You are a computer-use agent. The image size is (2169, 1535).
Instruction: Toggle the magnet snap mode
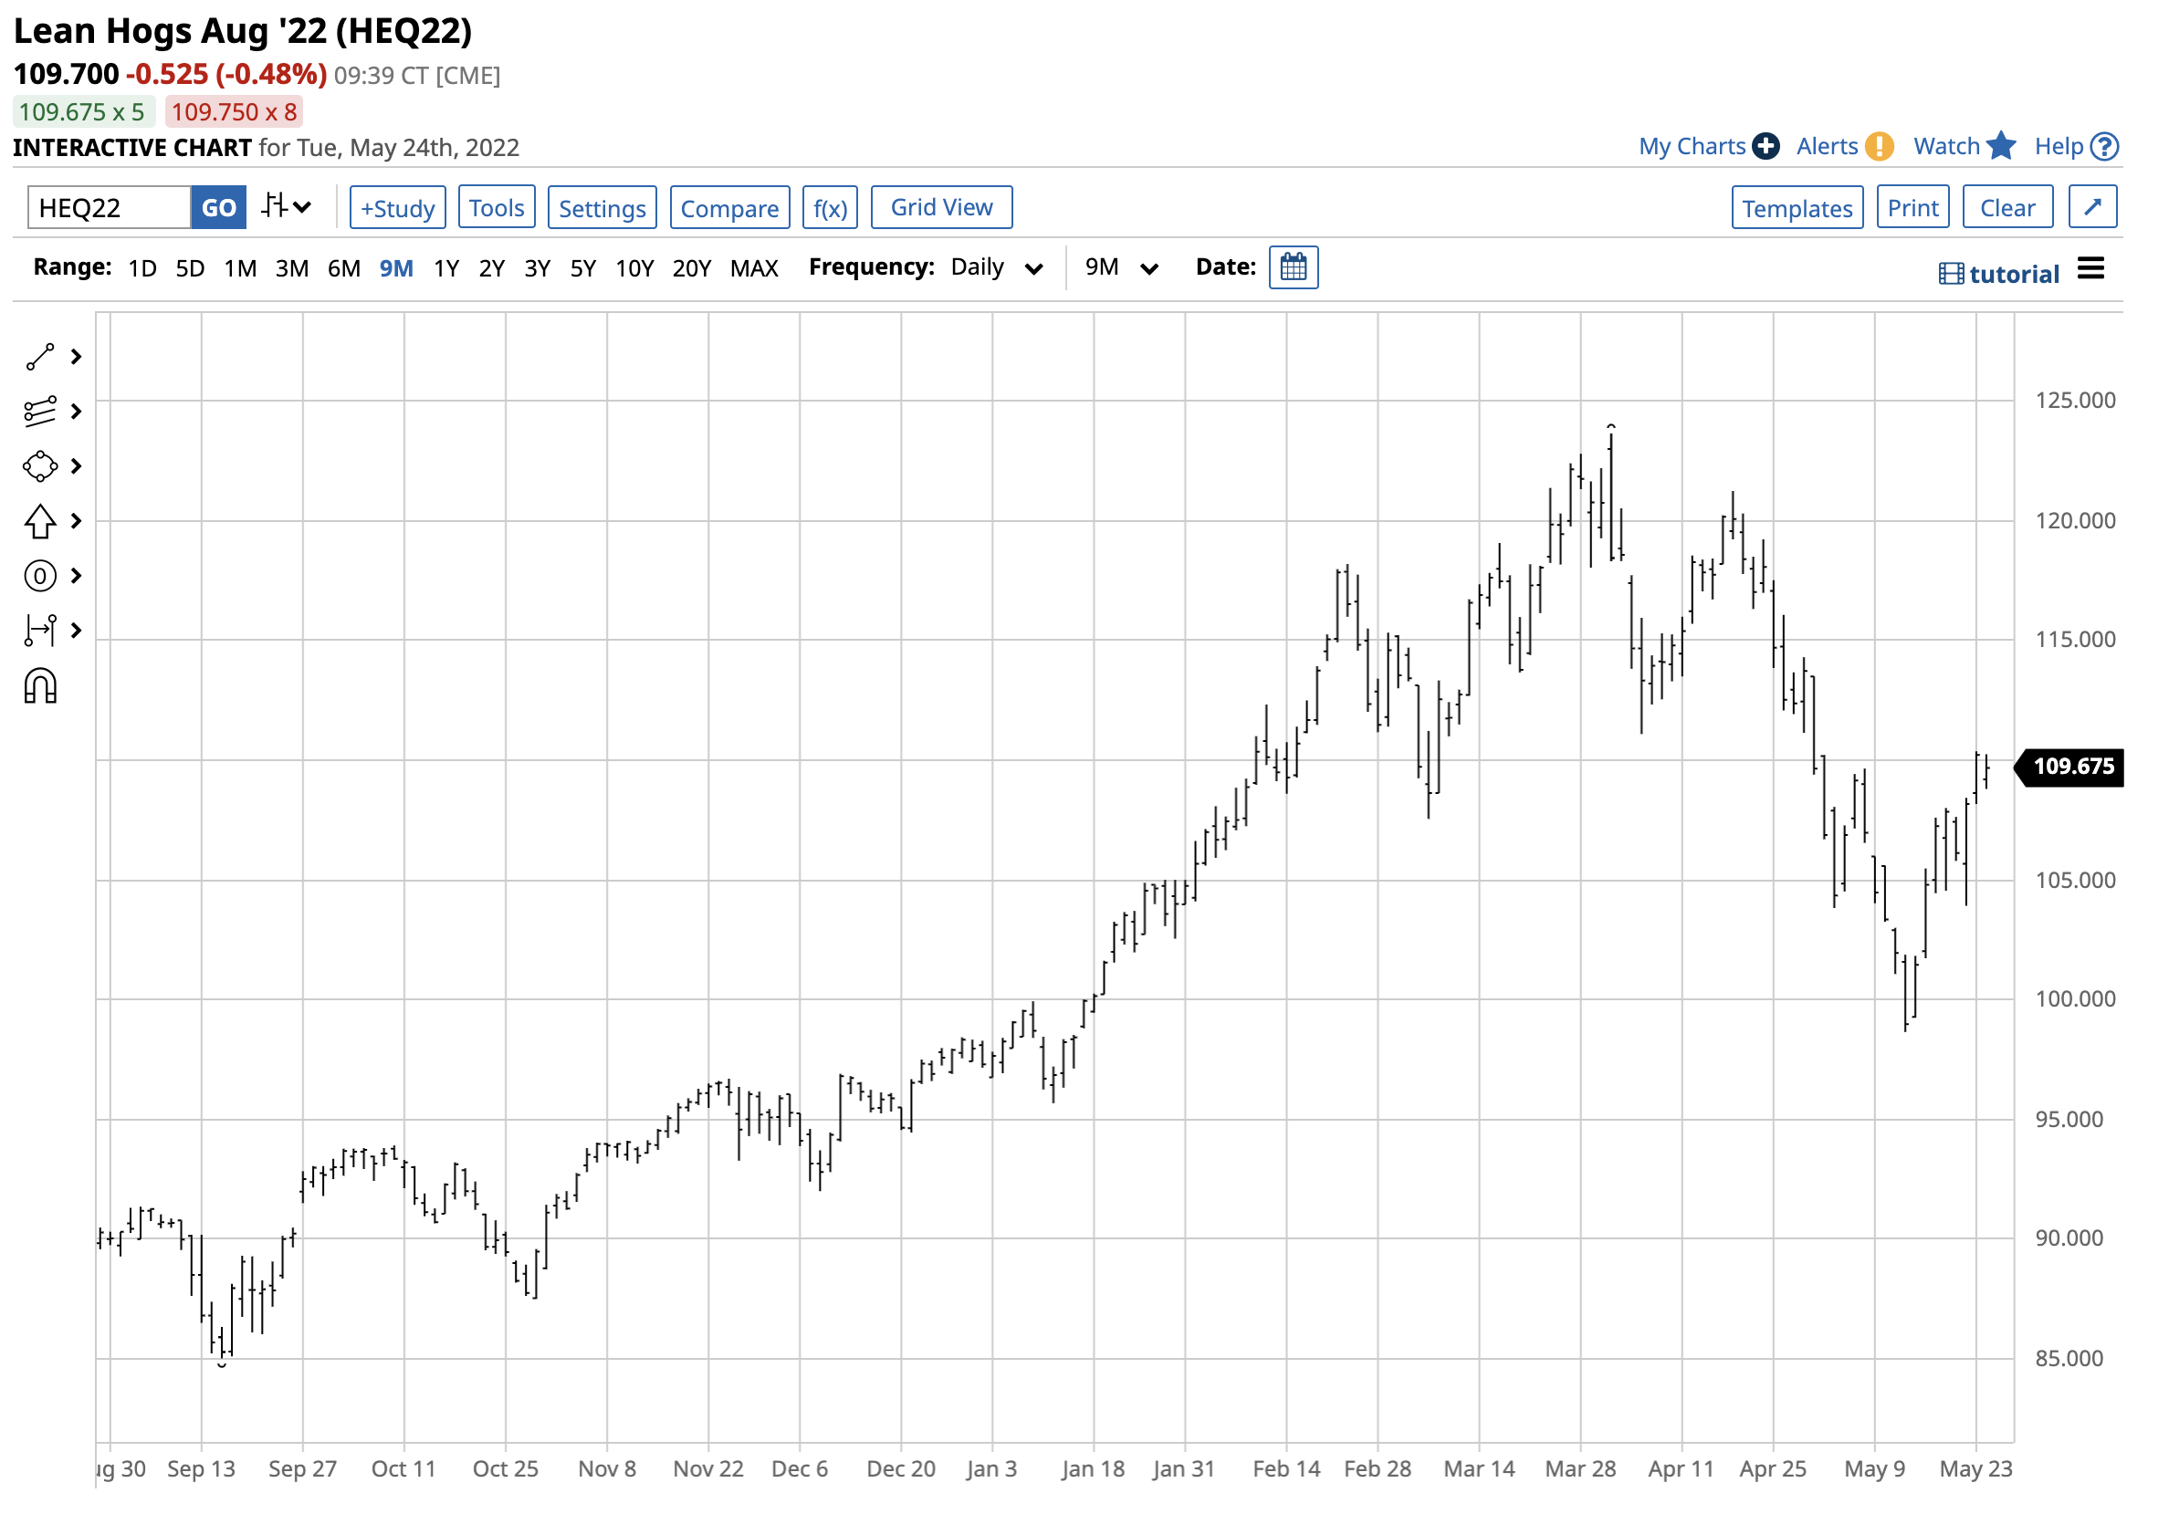[x=40, y=687]
